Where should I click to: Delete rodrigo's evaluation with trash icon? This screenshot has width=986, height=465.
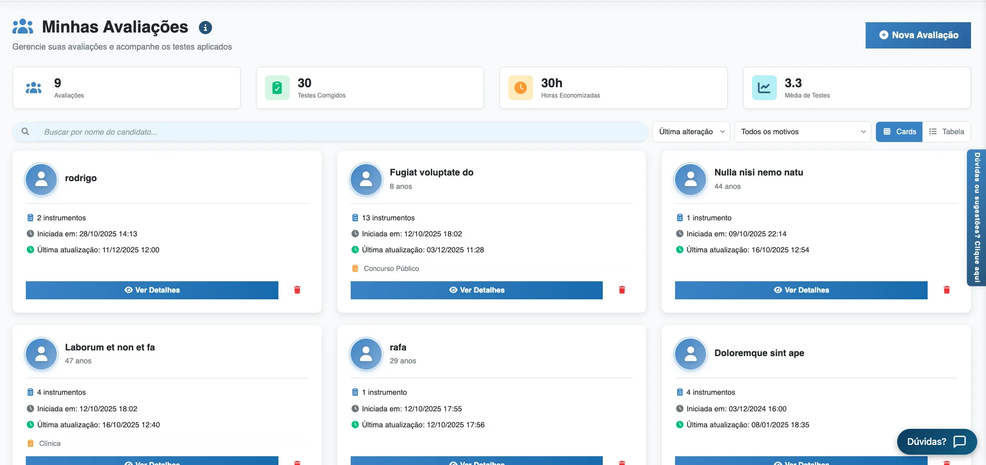(297, 290)
